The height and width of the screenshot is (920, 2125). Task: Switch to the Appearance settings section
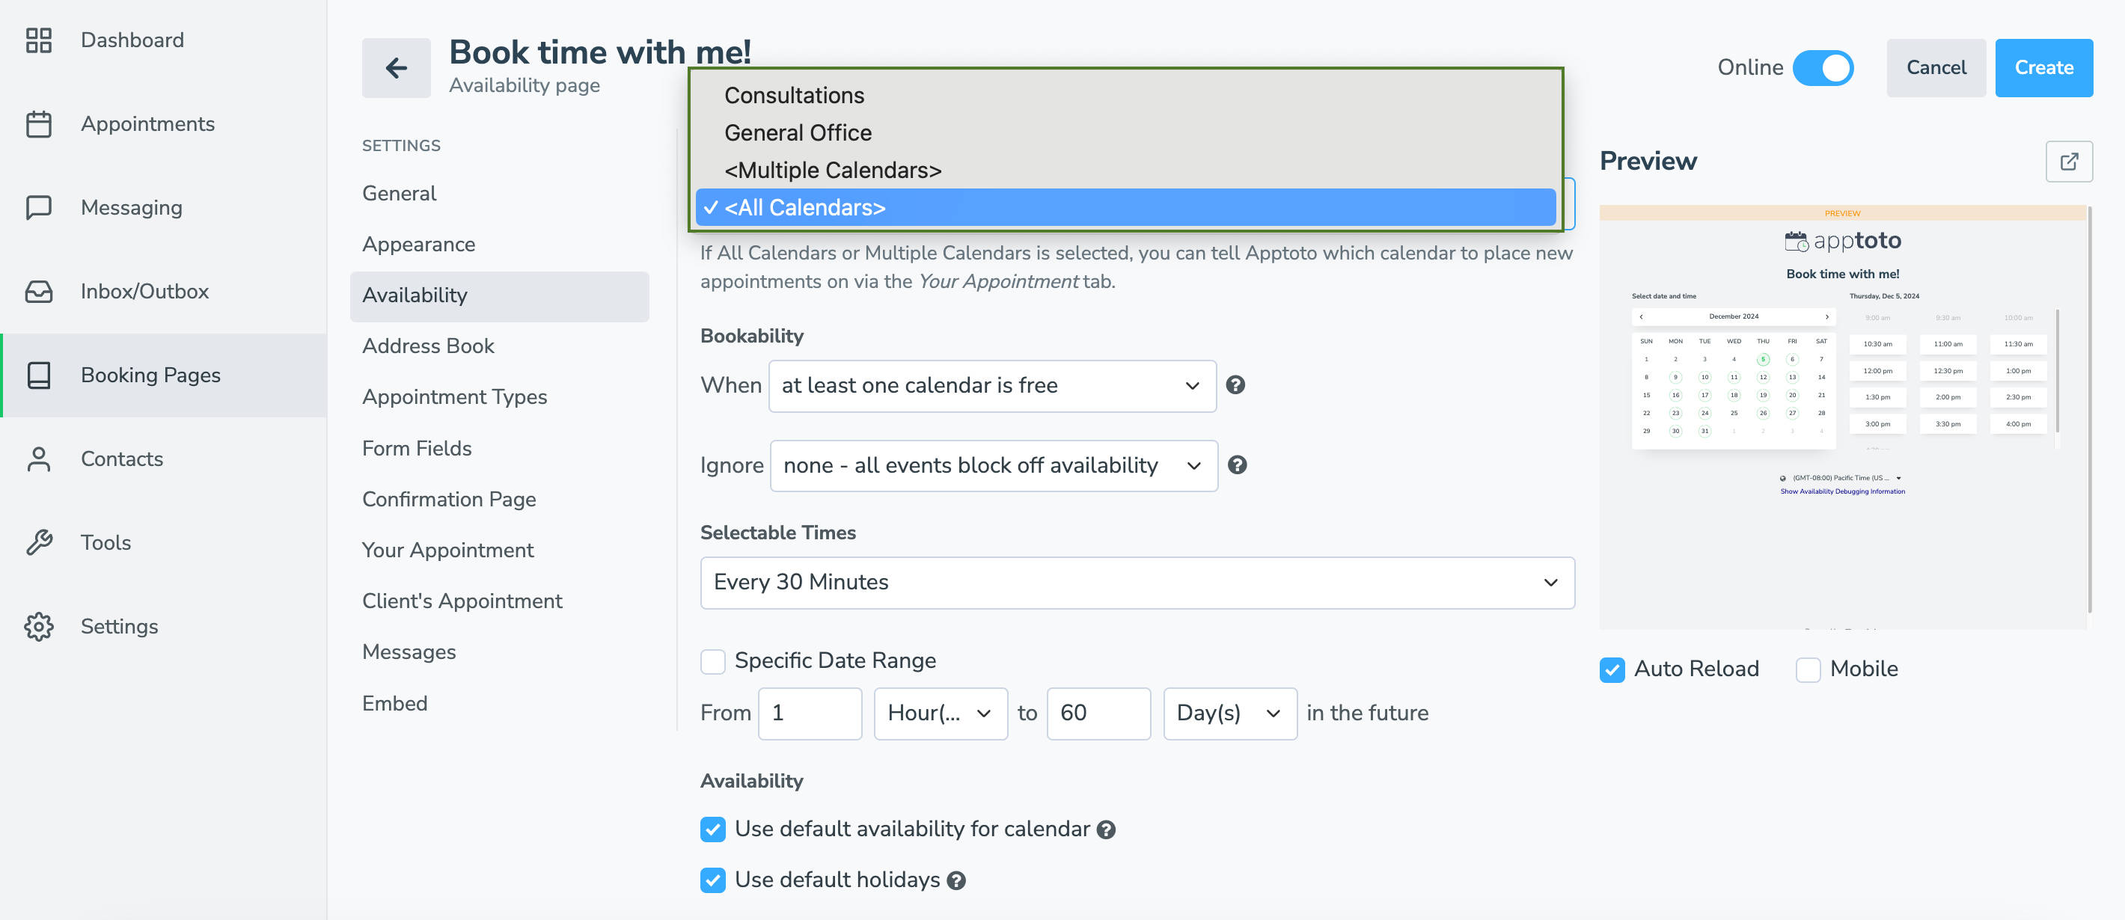(x=419, y=244)
